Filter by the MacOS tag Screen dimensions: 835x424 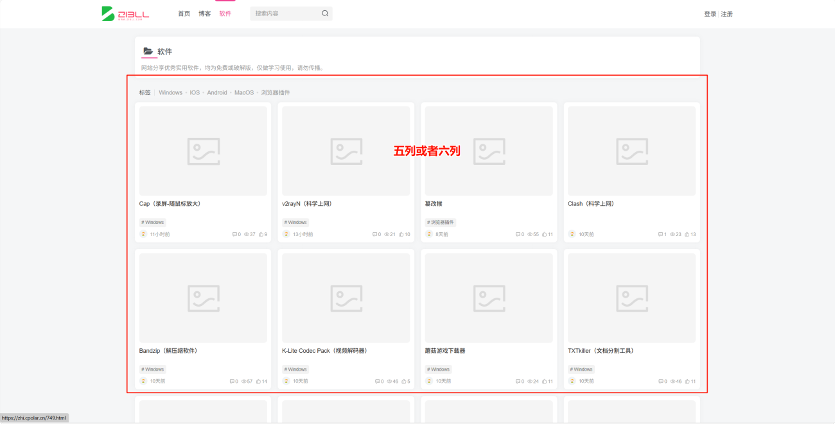click(x=244, y=92)
